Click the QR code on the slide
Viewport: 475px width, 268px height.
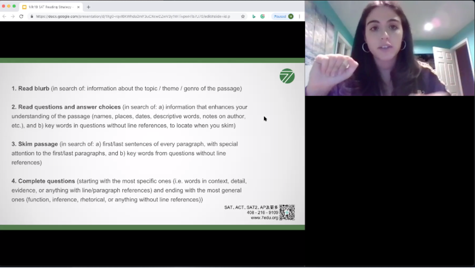pos(287,212)
